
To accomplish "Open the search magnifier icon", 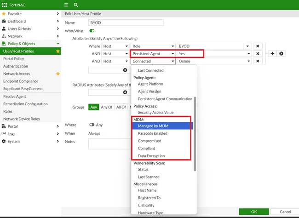I will click(x=76, y=5).
